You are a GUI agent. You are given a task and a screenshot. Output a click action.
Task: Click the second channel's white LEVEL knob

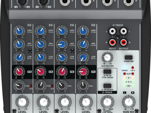click(x=44, y=102)
